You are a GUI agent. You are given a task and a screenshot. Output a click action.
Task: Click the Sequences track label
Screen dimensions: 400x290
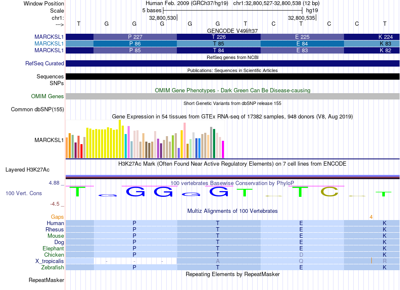tap(50, 76)
